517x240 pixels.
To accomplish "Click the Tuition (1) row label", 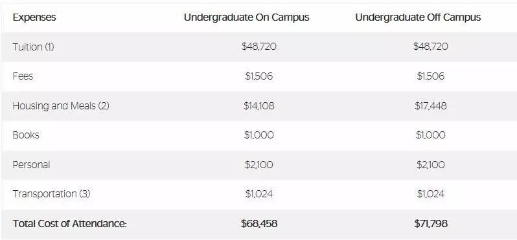I will pos(33,47).
